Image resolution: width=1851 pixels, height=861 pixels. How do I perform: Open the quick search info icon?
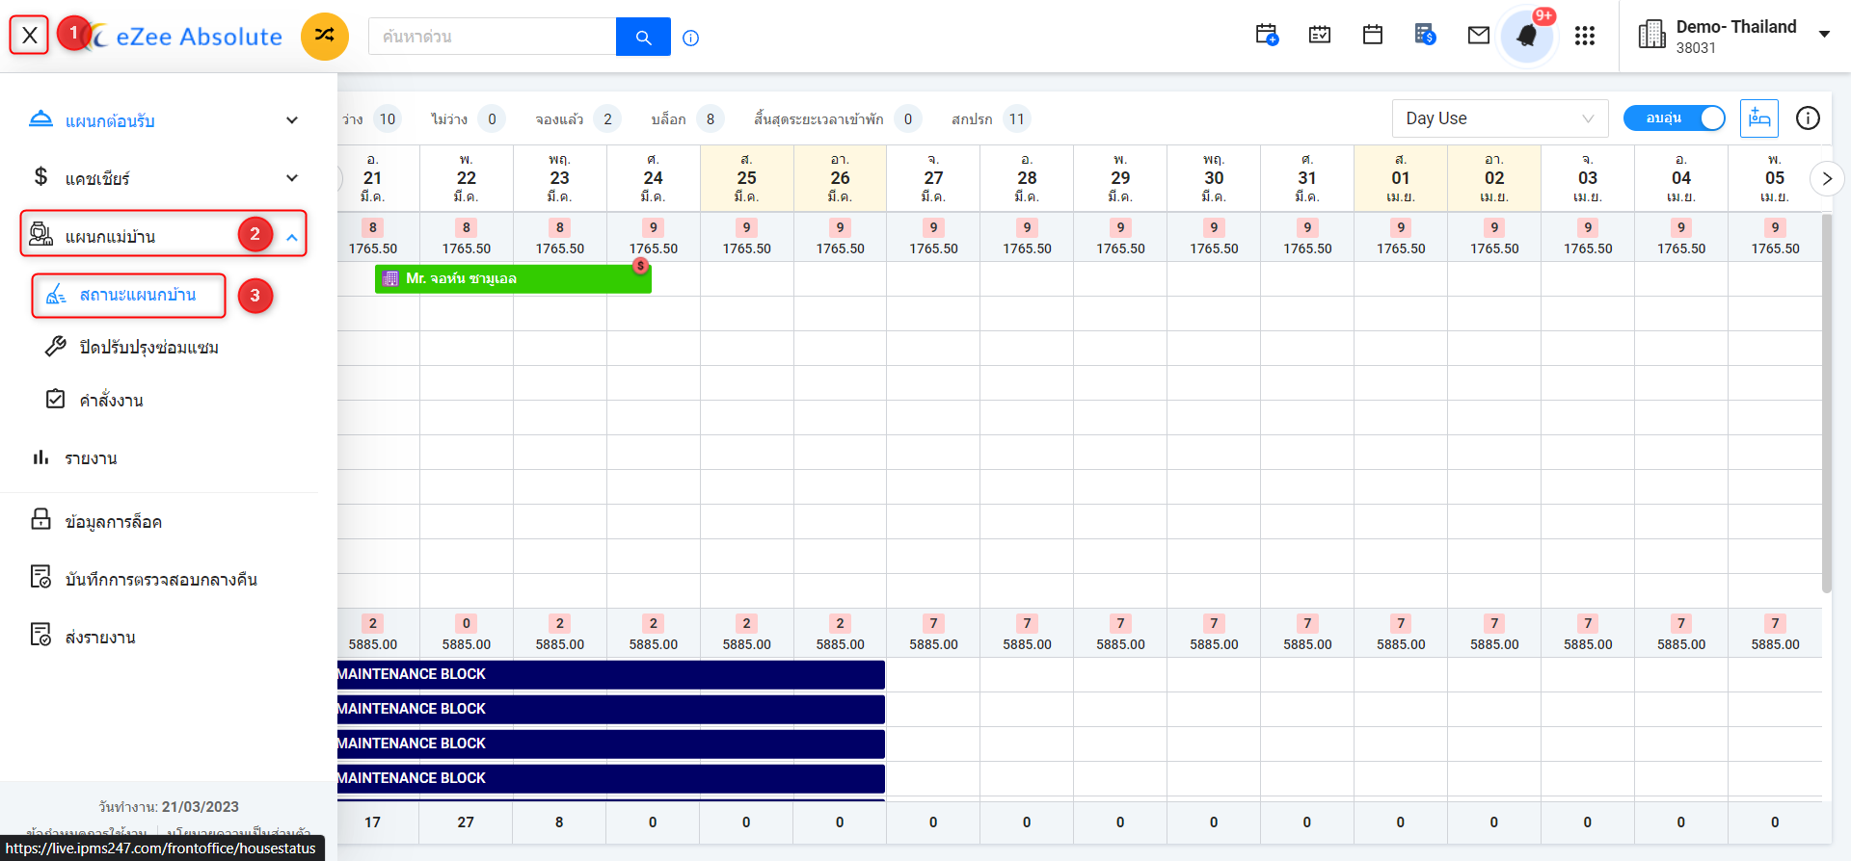[690, 38]
